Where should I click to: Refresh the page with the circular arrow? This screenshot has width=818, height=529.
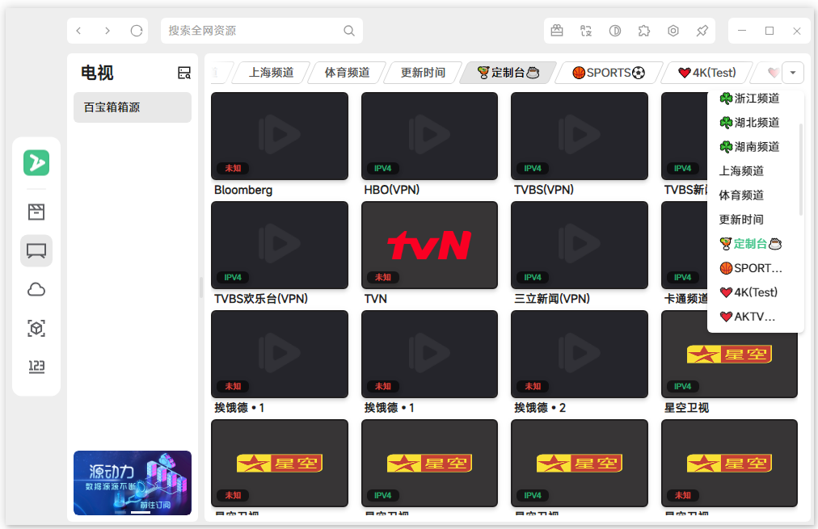point(137,31)
